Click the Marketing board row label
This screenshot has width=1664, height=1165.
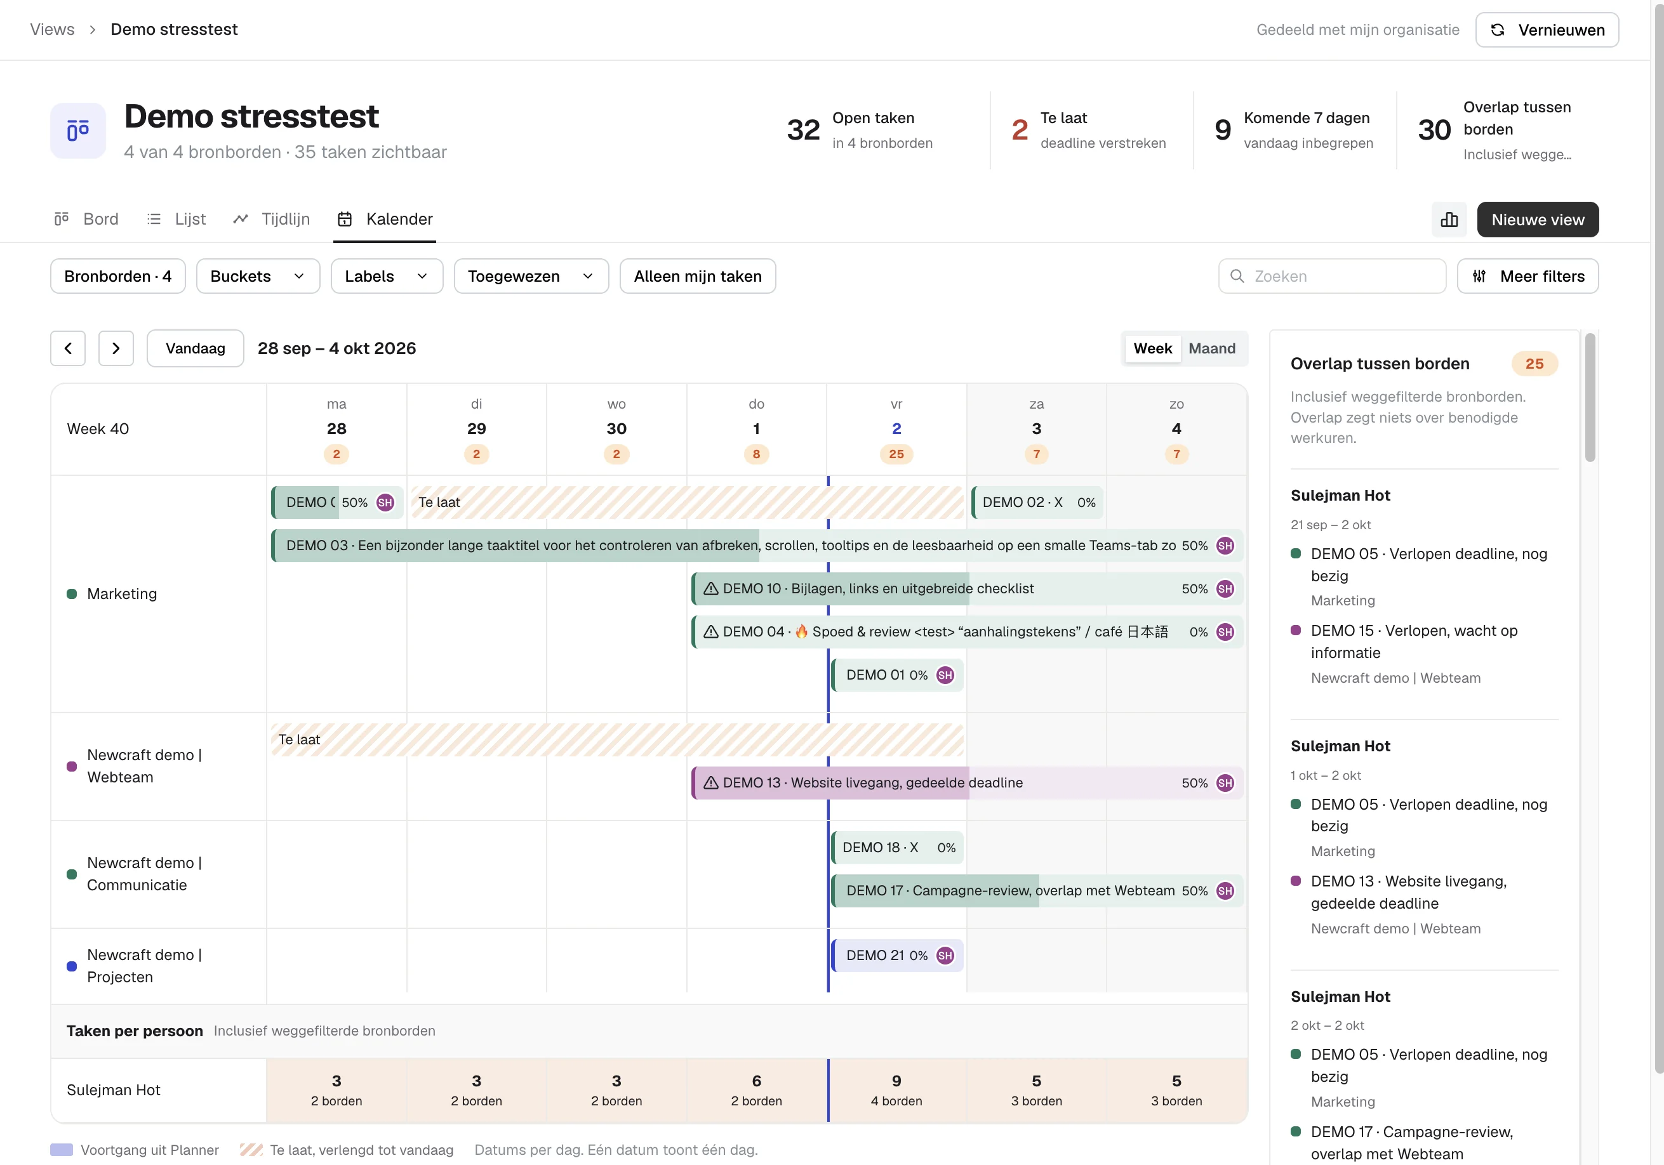tap(122, 594)
